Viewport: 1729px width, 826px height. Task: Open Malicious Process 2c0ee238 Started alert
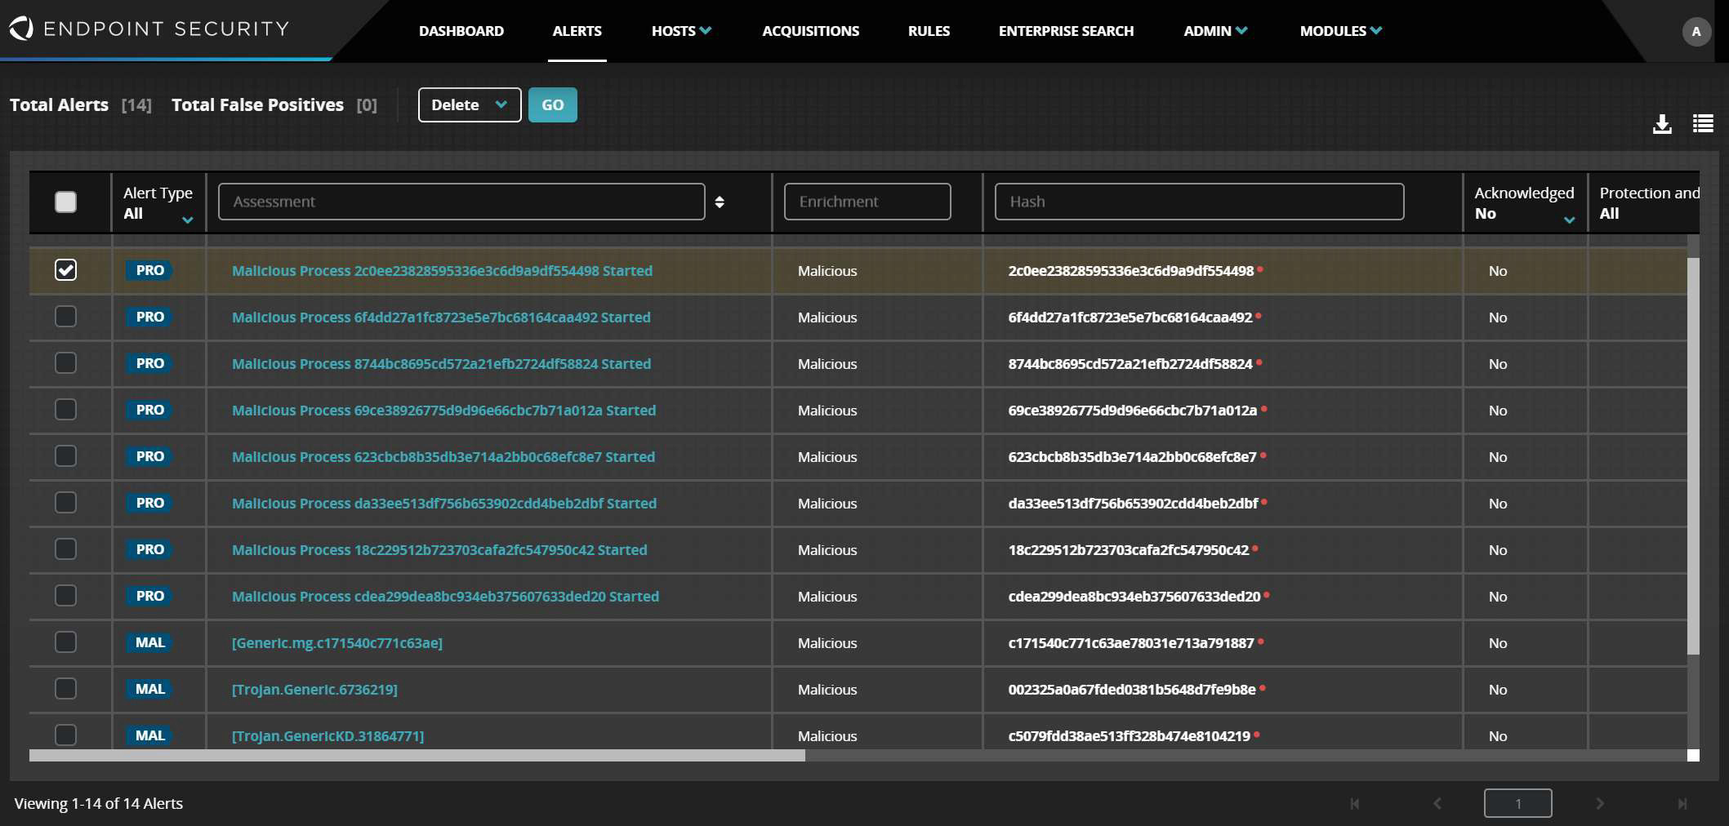coord(442,271)
